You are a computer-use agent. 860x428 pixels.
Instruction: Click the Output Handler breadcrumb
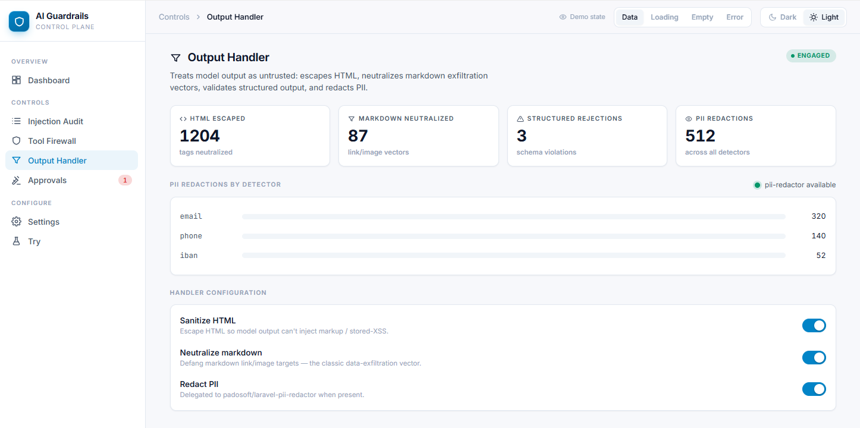pos(235,17)
